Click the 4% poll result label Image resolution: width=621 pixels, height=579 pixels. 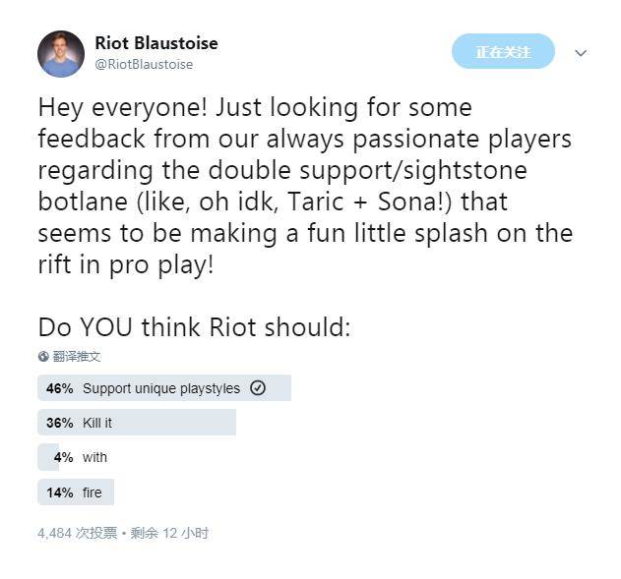tap(64, 457)
